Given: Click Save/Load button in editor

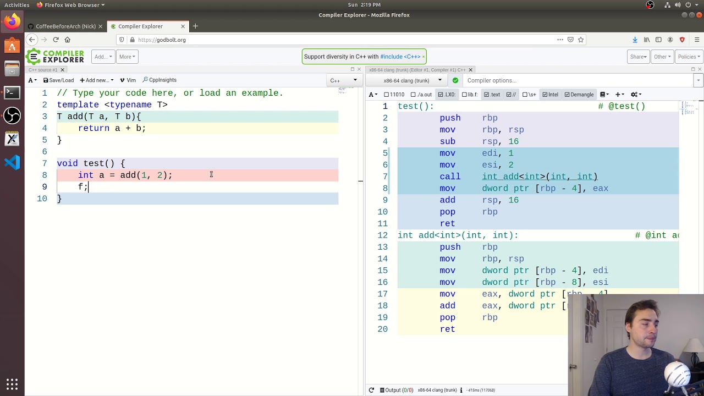Looking at the screenshot, I should [x=58, y=80].
